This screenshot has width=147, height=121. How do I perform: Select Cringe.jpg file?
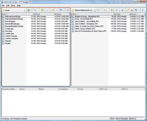(x=9, y=29)
